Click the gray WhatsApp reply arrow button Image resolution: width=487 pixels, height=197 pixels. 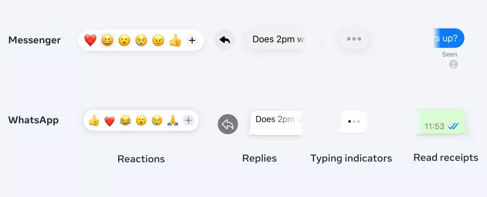[x=228, y=124]
